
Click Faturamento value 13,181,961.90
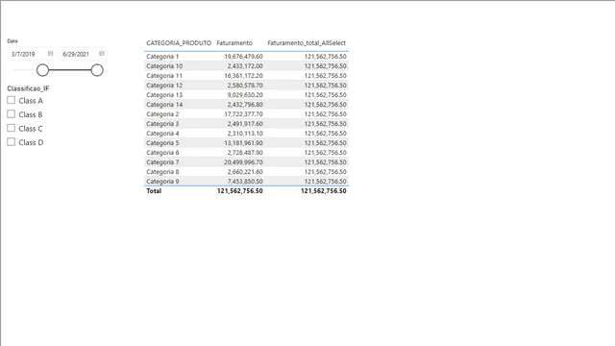pyautogui.click(x=243, y=143)
